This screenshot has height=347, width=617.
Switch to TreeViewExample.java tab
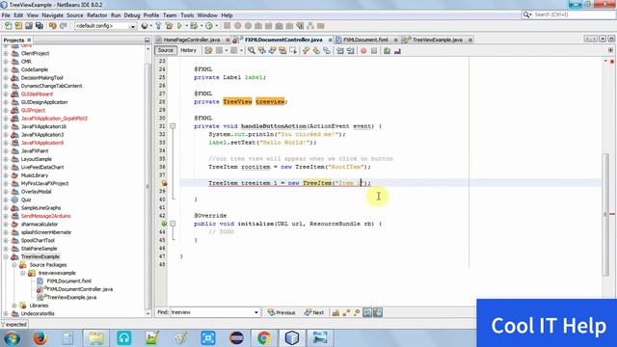437,40
